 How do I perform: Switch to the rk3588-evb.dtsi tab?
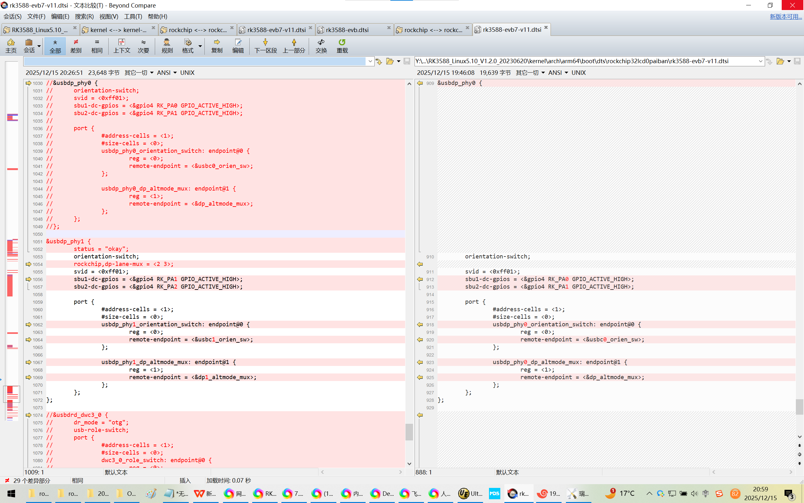[347, 30]
